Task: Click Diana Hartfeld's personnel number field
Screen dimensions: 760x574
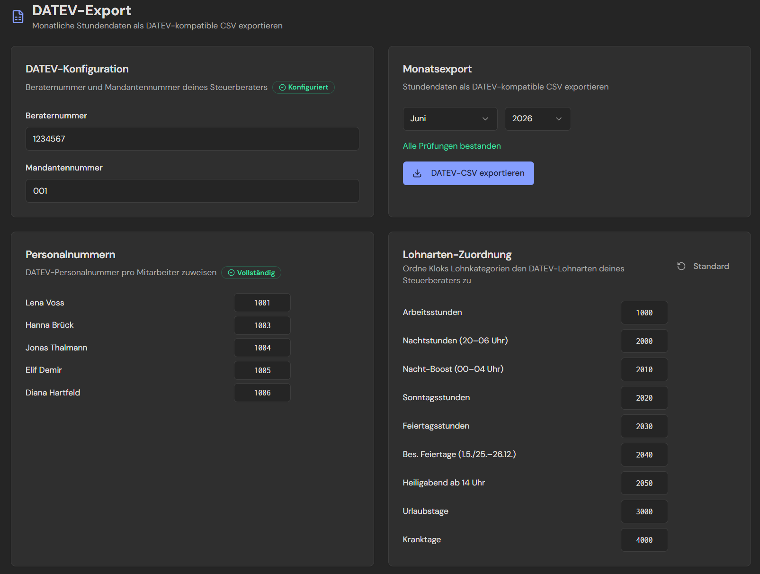Action: tap(262, 393)
